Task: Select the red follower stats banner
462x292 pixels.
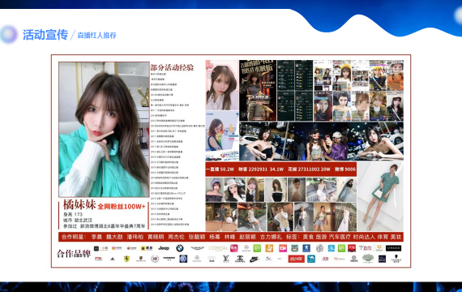Action: (280, 169)
